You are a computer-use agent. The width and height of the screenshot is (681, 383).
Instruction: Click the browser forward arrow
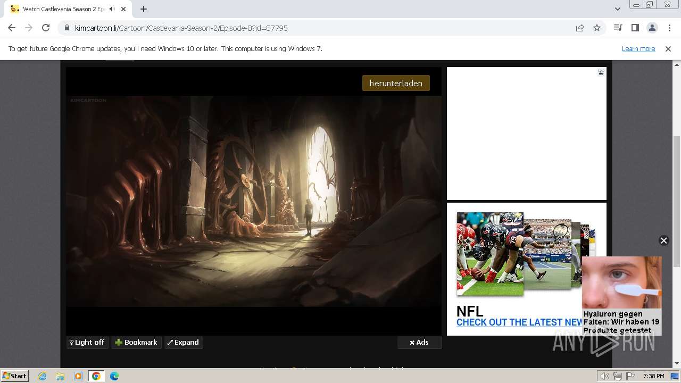29,28
